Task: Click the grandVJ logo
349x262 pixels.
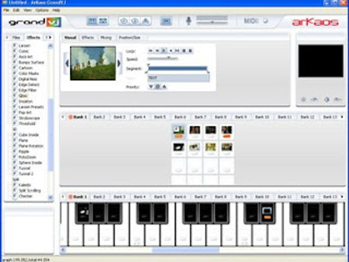Action: (35, 22)
